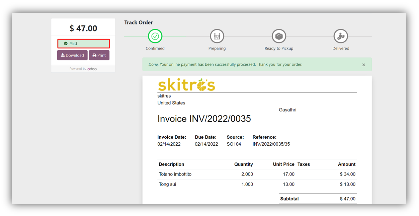Click the Invoice INV/2022/0035 title
The width and height of the screenshot is (419, 216).
coord(204,119)
